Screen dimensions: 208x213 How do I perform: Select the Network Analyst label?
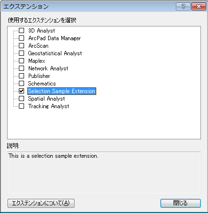(48, 68)
